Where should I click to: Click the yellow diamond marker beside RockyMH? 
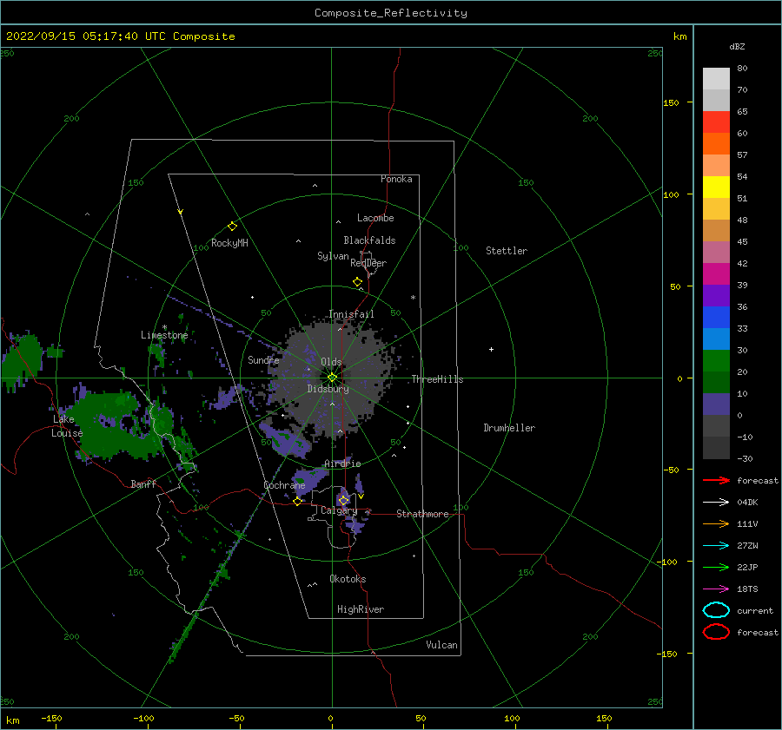(x=232, y=227)
